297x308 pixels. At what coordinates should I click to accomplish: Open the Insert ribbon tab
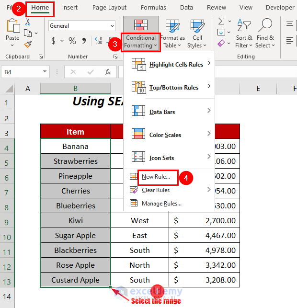tap(70, 8)
